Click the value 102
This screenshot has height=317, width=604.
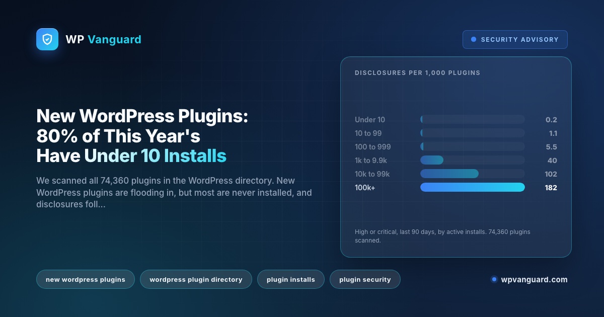click(x=551, y=174)
